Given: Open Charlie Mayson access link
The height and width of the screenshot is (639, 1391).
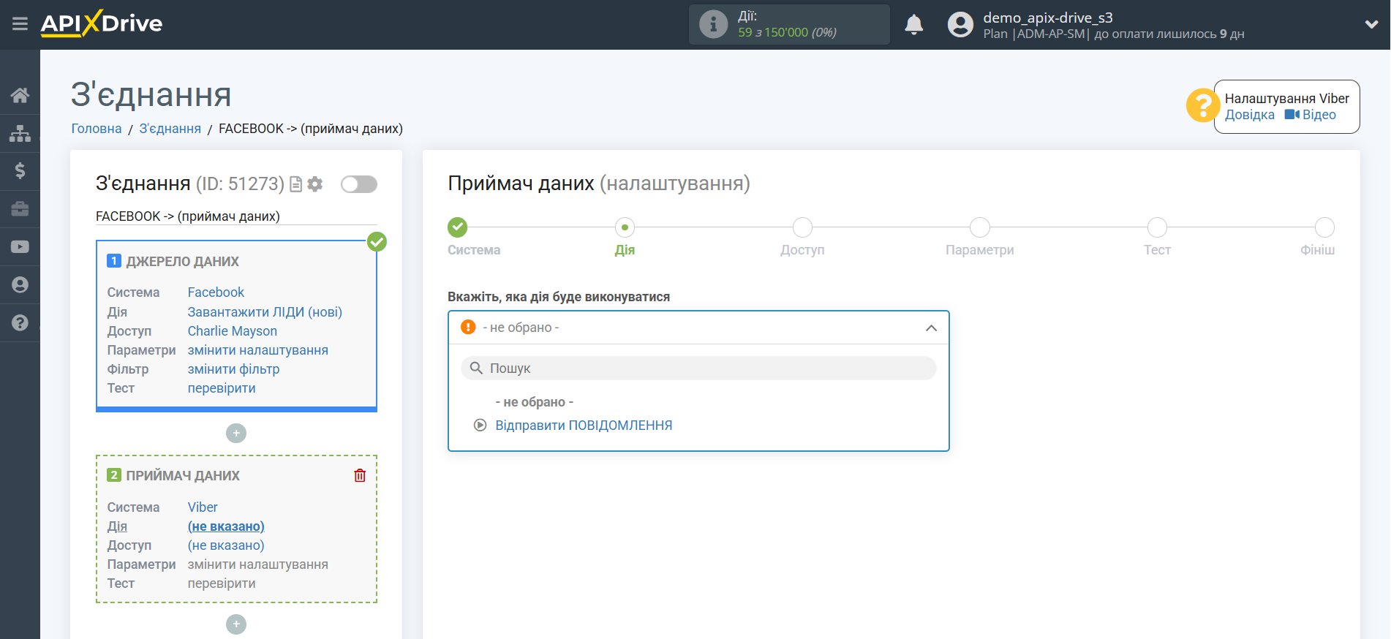Looking at the screenshot, I should click(x=233, y=331).
